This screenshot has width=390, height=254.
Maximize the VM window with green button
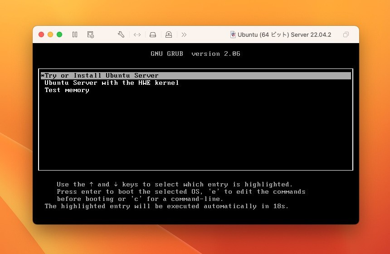(x=59, y=34)
